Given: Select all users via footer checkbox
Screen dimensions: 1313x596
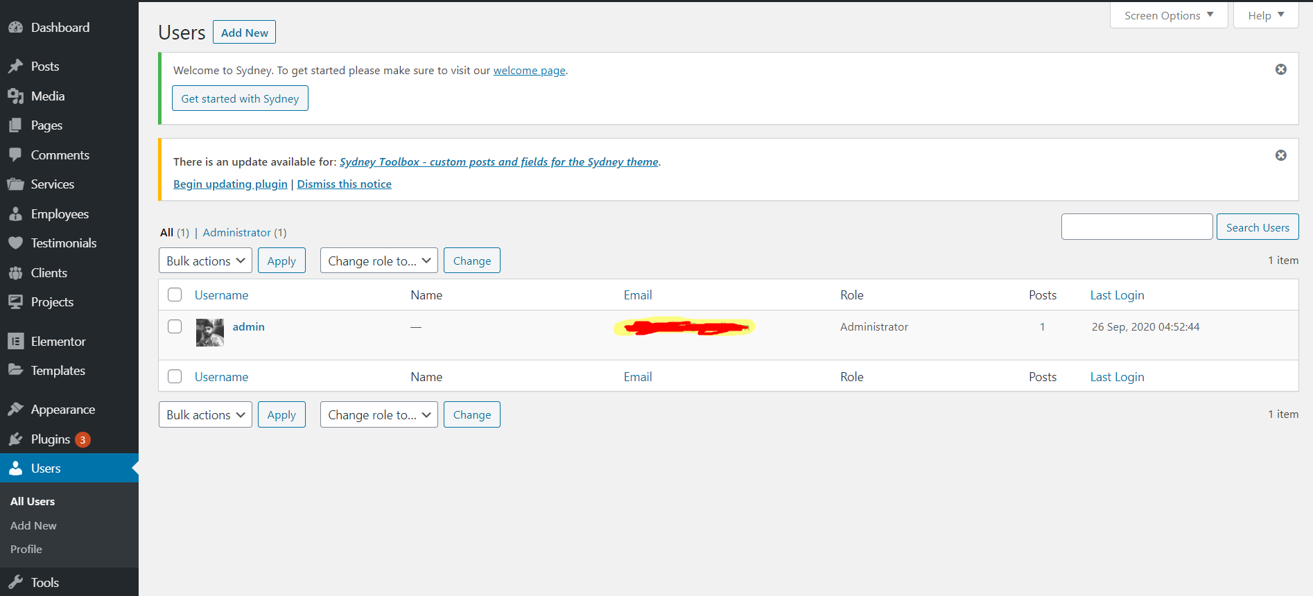Looking at the screenshot, I should [x=175, y=376].
